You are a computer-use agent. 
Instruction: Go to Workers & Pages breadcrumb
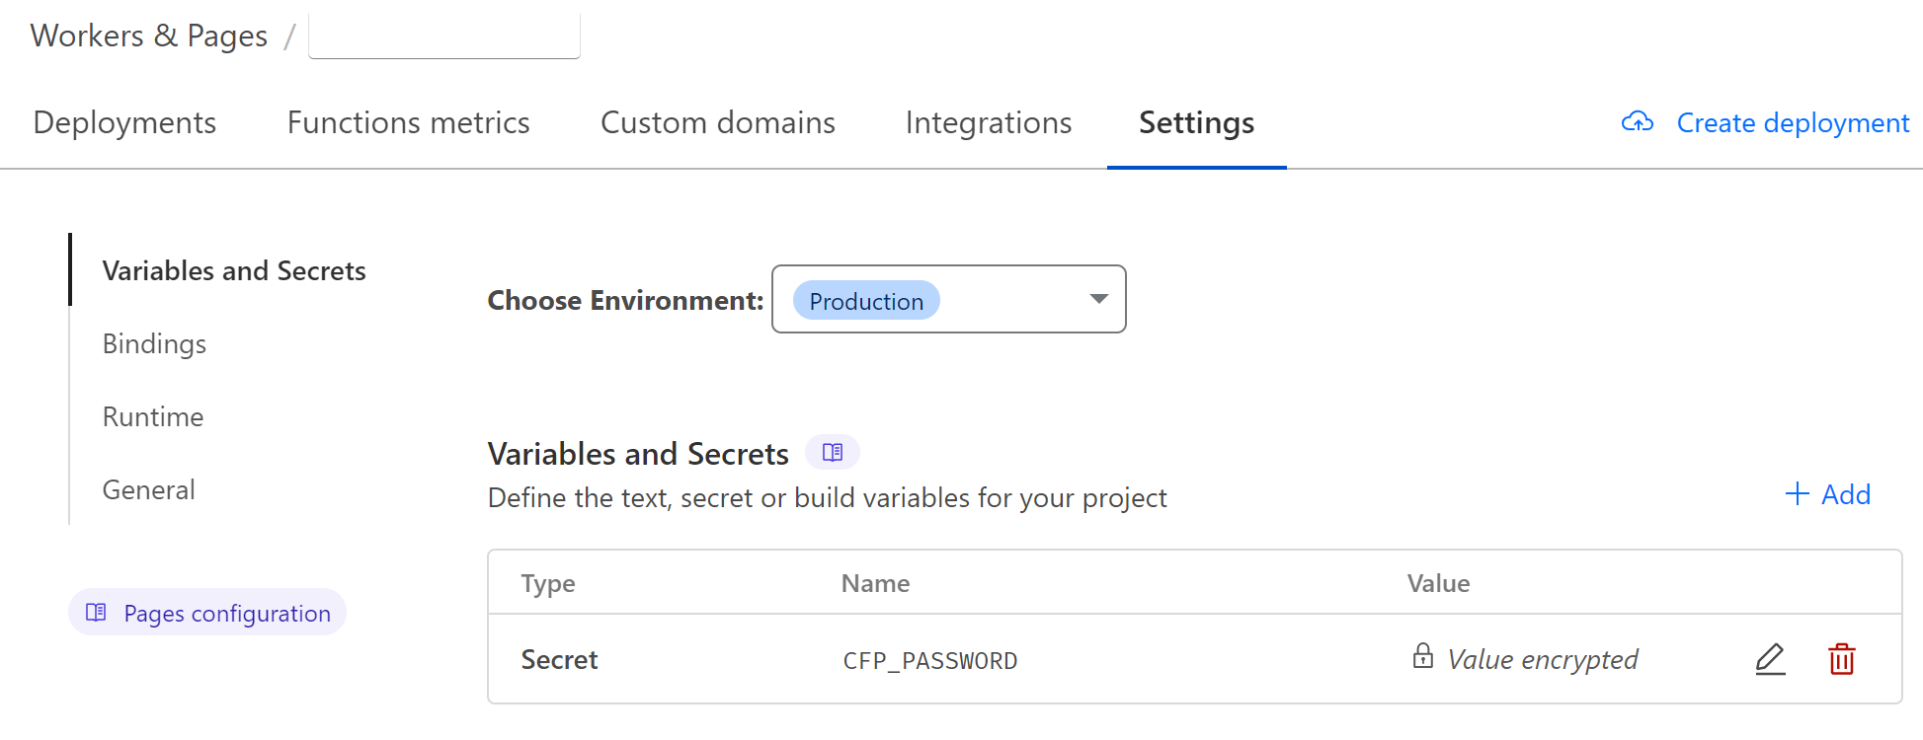(x=149, y=36)
